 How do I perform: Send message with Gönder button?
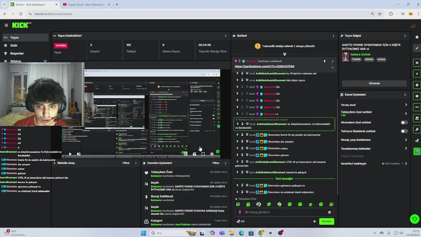click(327, 221)
